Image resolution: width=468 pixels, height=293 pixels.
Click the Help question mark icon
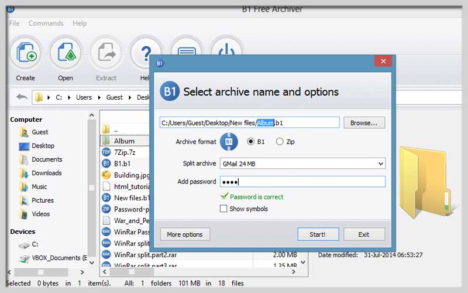tap(146, 54)
